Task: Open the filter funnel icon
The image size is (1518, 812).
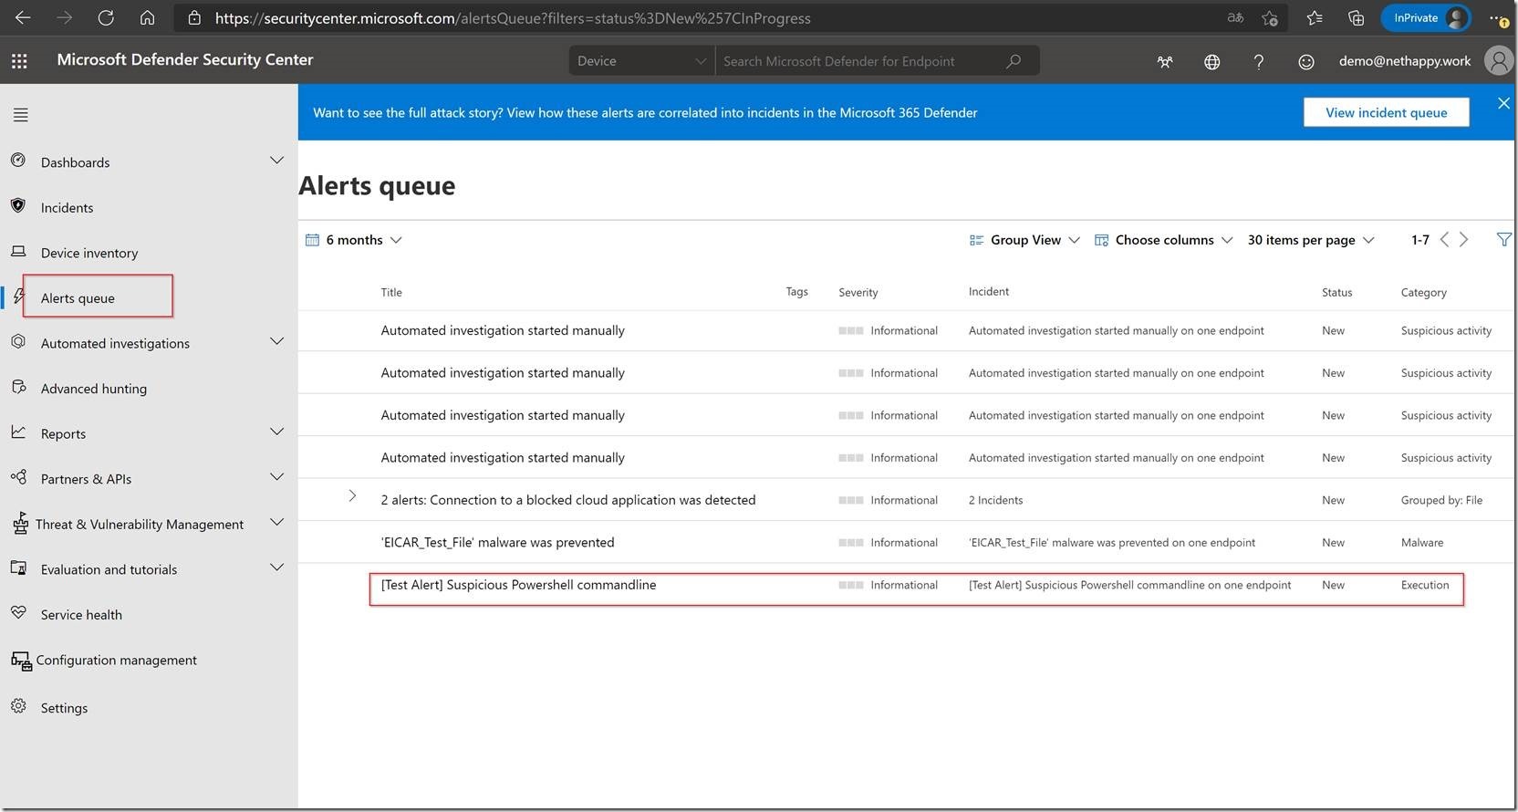Action: point(1503,239)
